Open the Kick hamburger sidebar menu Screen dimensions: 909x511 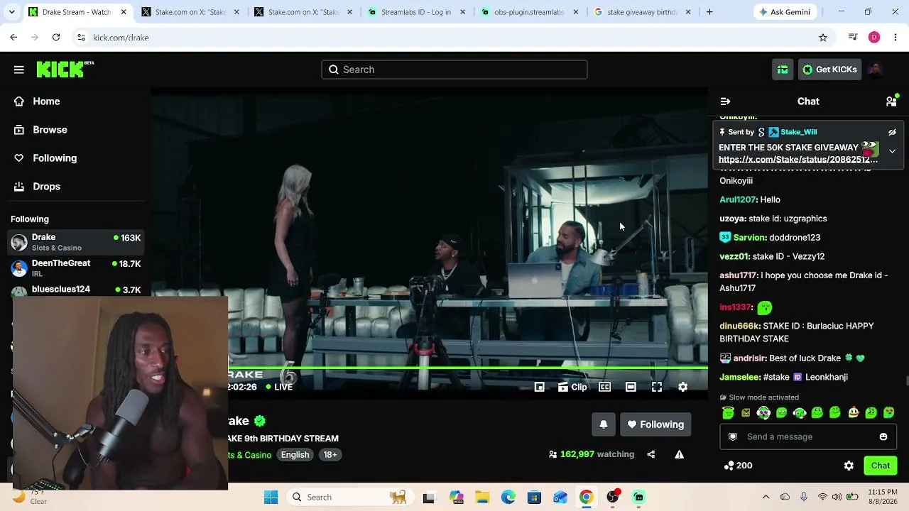(19, 70)
